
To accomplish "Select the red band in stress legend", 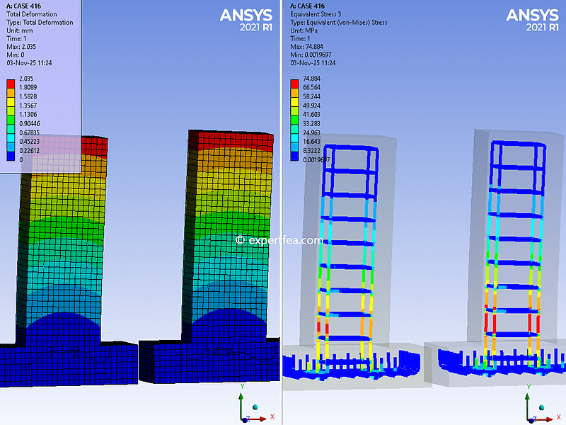I will (x=294, y=84).
